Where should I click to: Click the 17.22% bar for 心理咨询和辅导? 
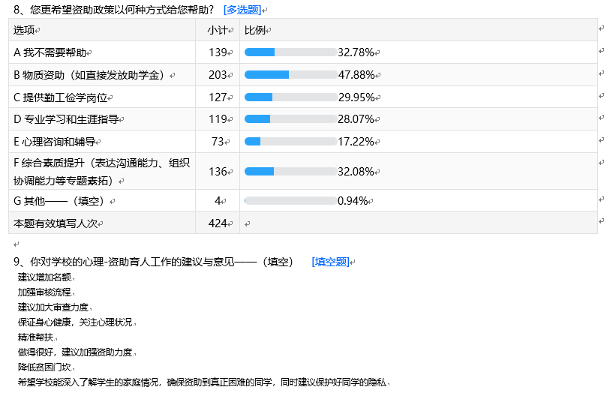pyautogui.click(x=290, y=141)
